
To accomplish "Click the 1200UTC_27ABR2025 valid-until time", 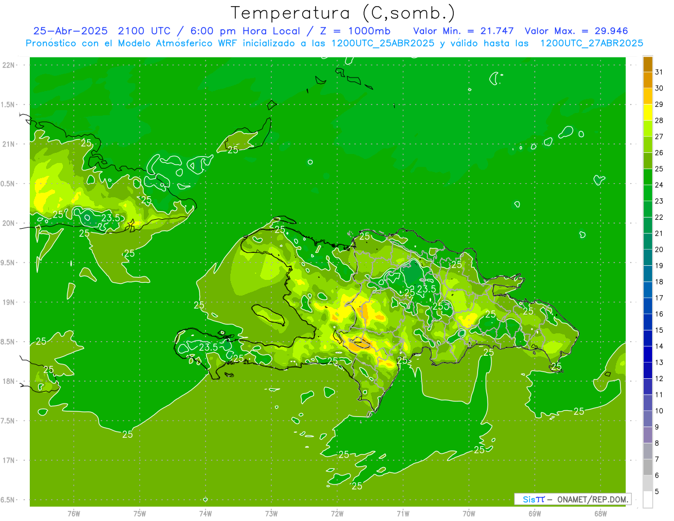I will [591, 43].
